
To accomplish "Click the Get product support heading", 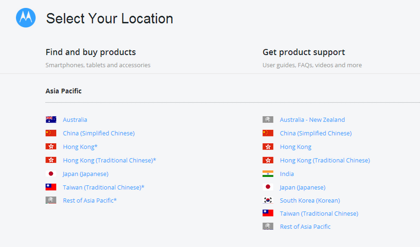I will pos(304,52).
